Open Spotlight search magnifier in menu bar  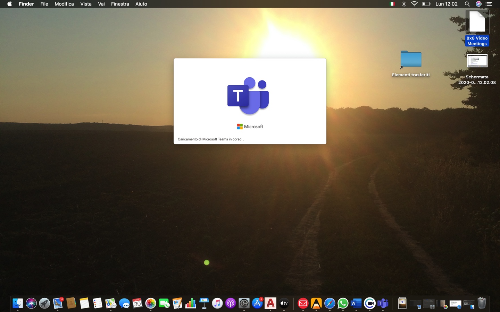point(467,4)
